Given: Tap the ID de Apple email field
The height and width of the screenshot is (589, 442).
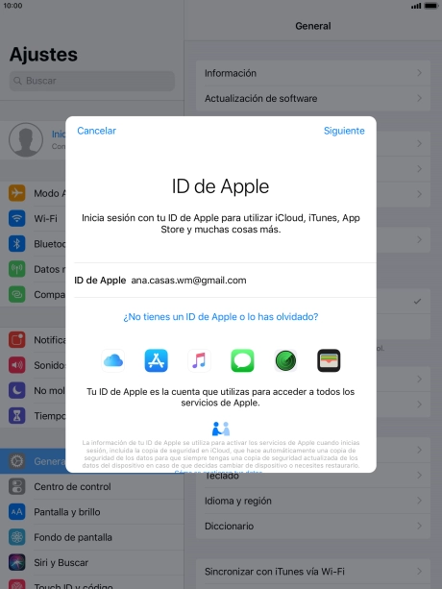Looking at the screenshot, I should [225, 281].
